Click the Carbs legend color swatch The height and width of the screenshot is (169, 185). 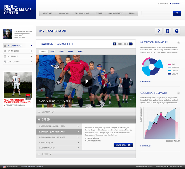coord(169,71)
